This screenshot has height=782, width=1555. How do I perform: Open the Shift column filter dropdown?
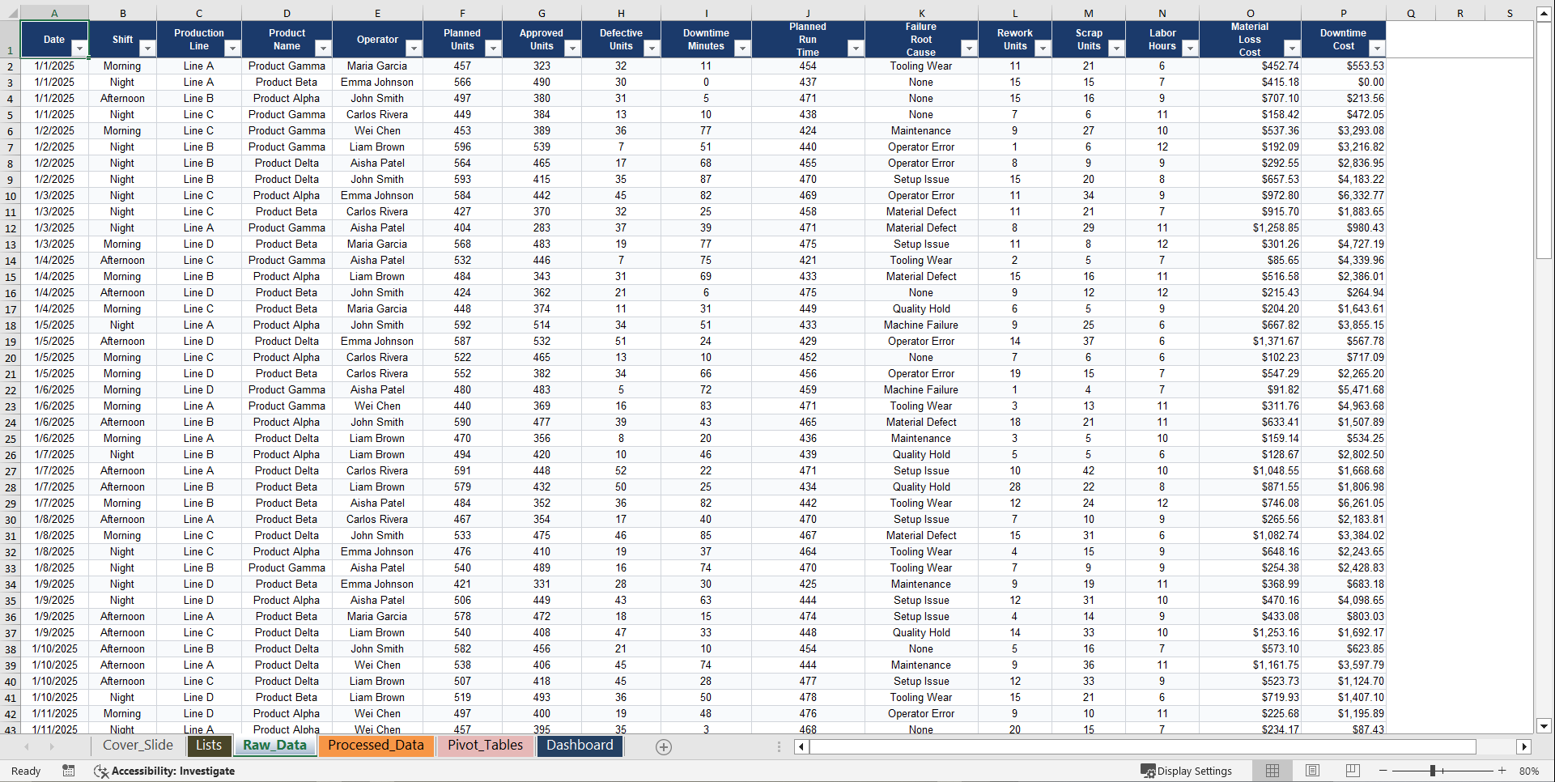pos(147,49)
